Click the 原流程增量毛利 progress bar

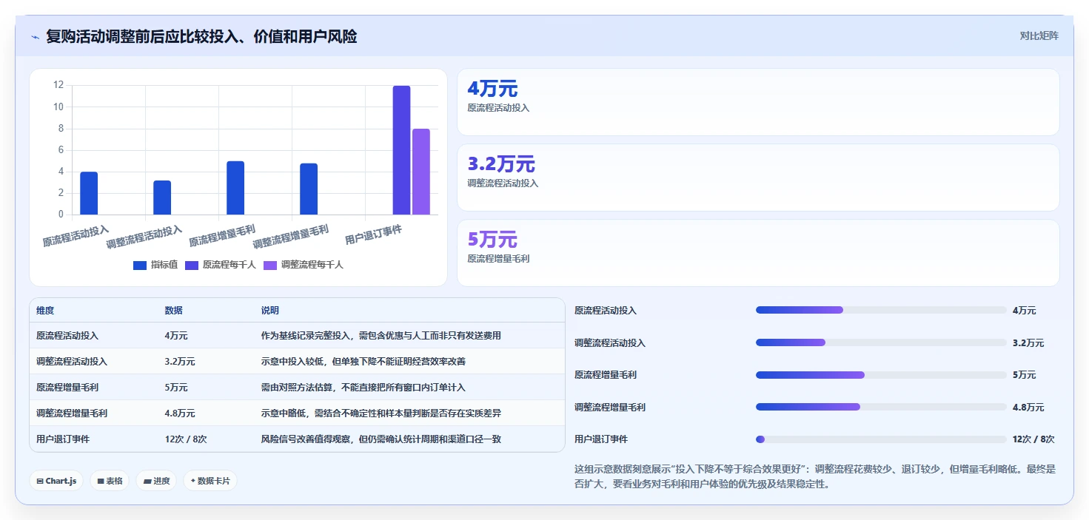pyautogui.click(x=881, y=375)
